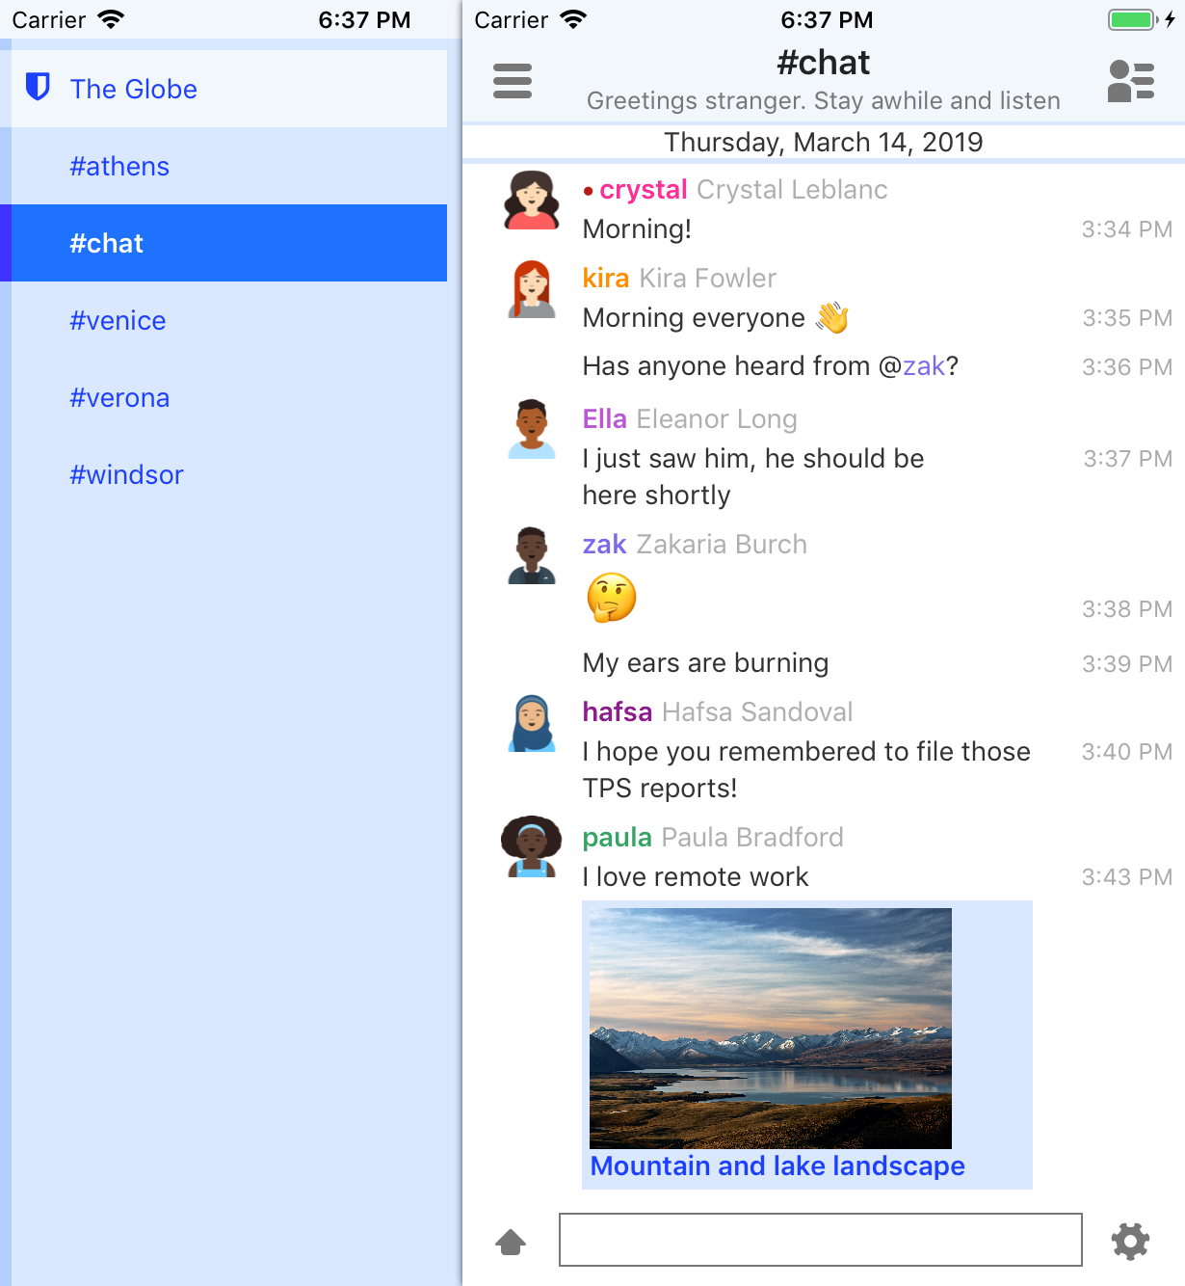Click the TPS reports message
Viewport: 1185px width, 1286px height.
point(806,770)
